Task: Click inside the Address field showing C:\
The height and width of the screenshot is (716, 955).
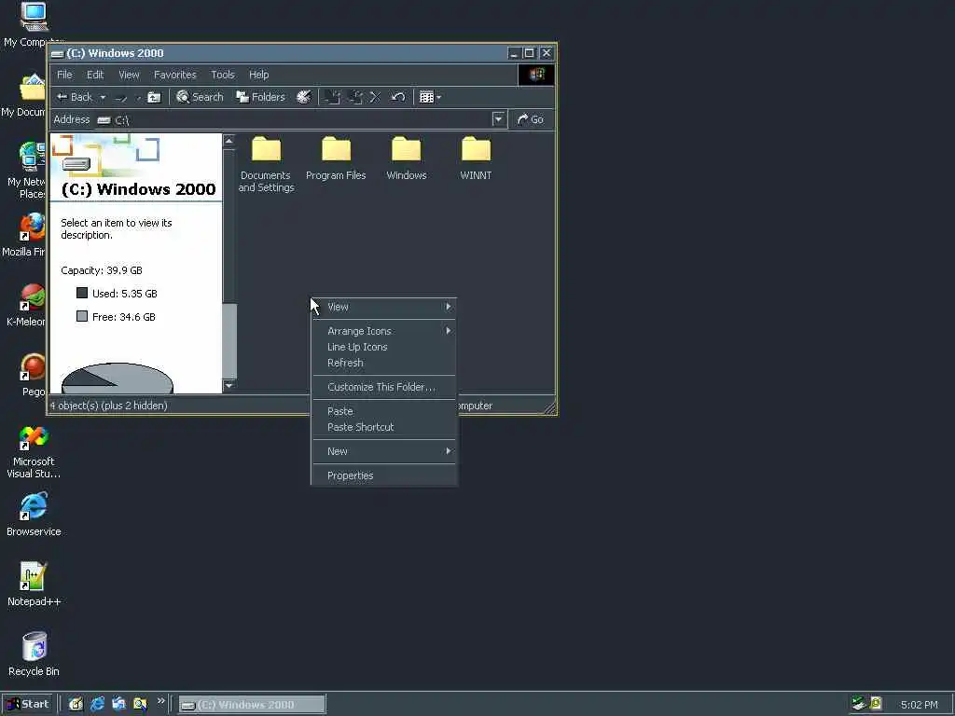Action: (294, 120)
